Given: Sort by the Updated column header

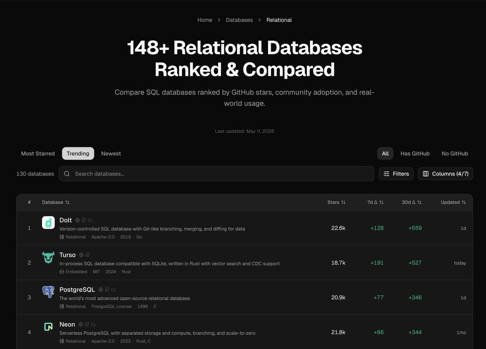Looking at the screenshot, I should [453, 202].
